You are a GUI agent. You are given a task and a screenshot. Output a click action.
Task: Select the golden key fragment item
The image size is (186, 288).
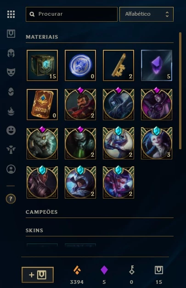pyautogui.click(x=118, y=65)
